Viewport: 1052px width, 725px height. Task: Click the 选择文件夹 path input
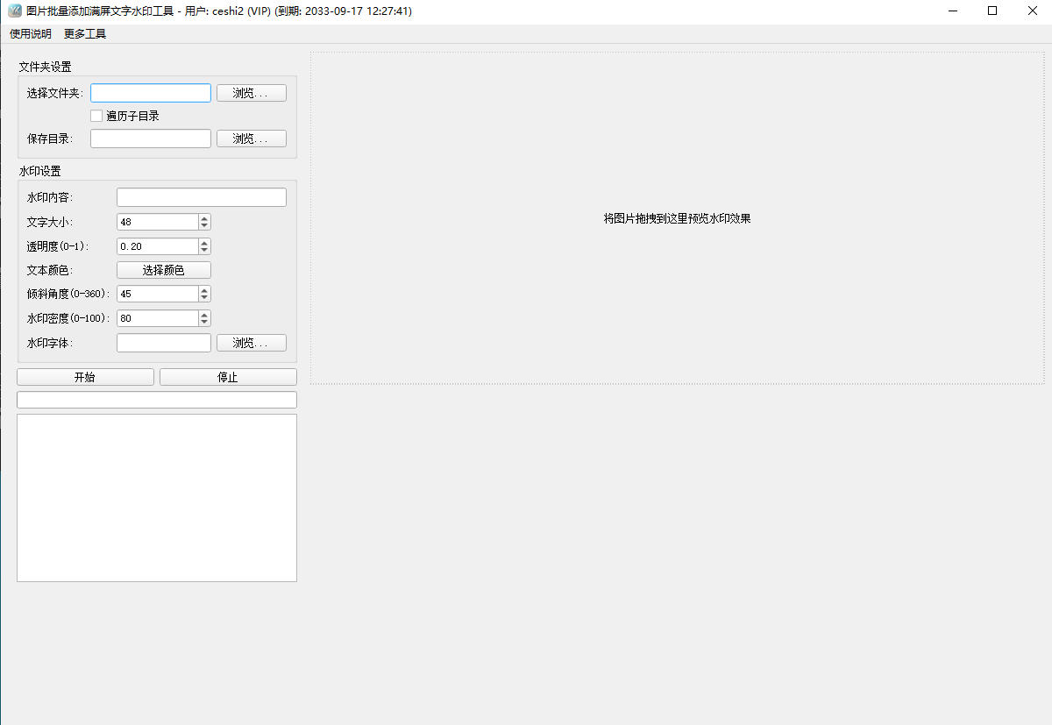coord(150,93)
